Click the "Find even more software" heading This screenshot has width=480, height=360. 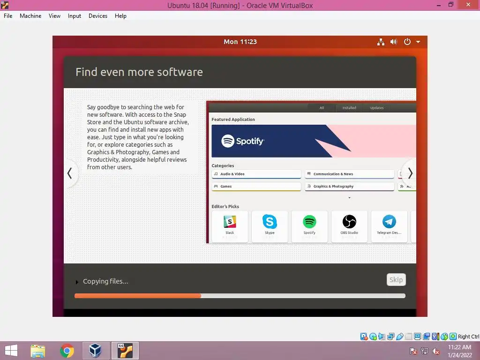coord(139,72)
